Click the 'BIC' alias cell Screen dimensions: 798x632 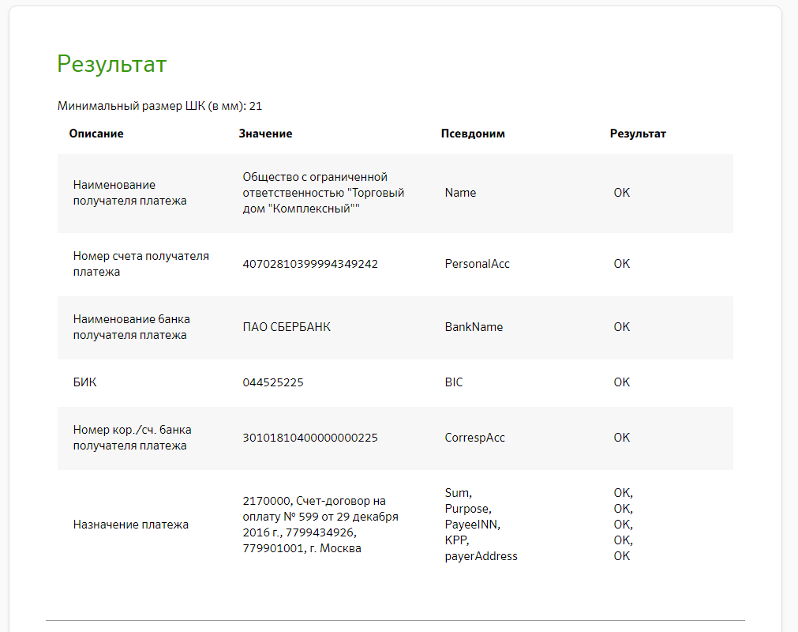click(x=453, y=382)
